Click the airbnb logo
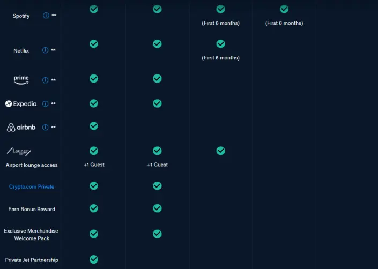The image size is (378, 269). (x=21, y=127)
